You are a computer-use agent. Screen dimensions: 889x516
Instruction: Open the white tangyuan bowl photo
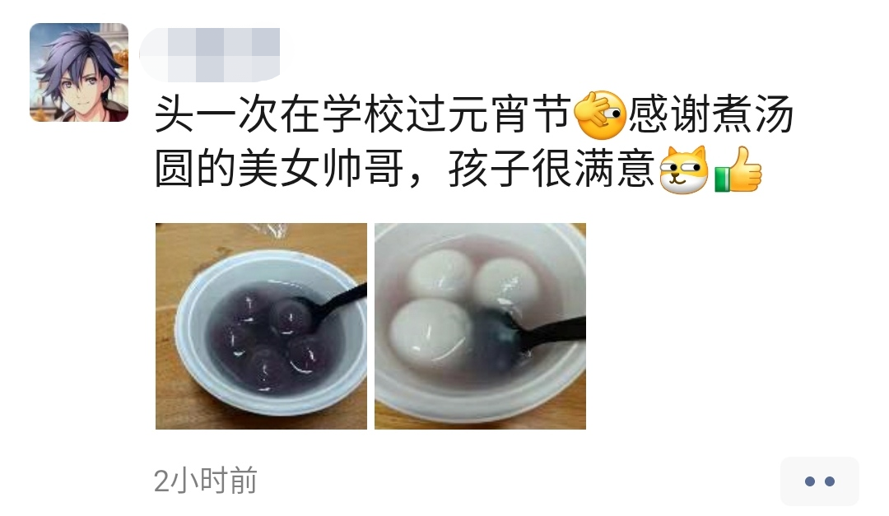tap(480, 326)
